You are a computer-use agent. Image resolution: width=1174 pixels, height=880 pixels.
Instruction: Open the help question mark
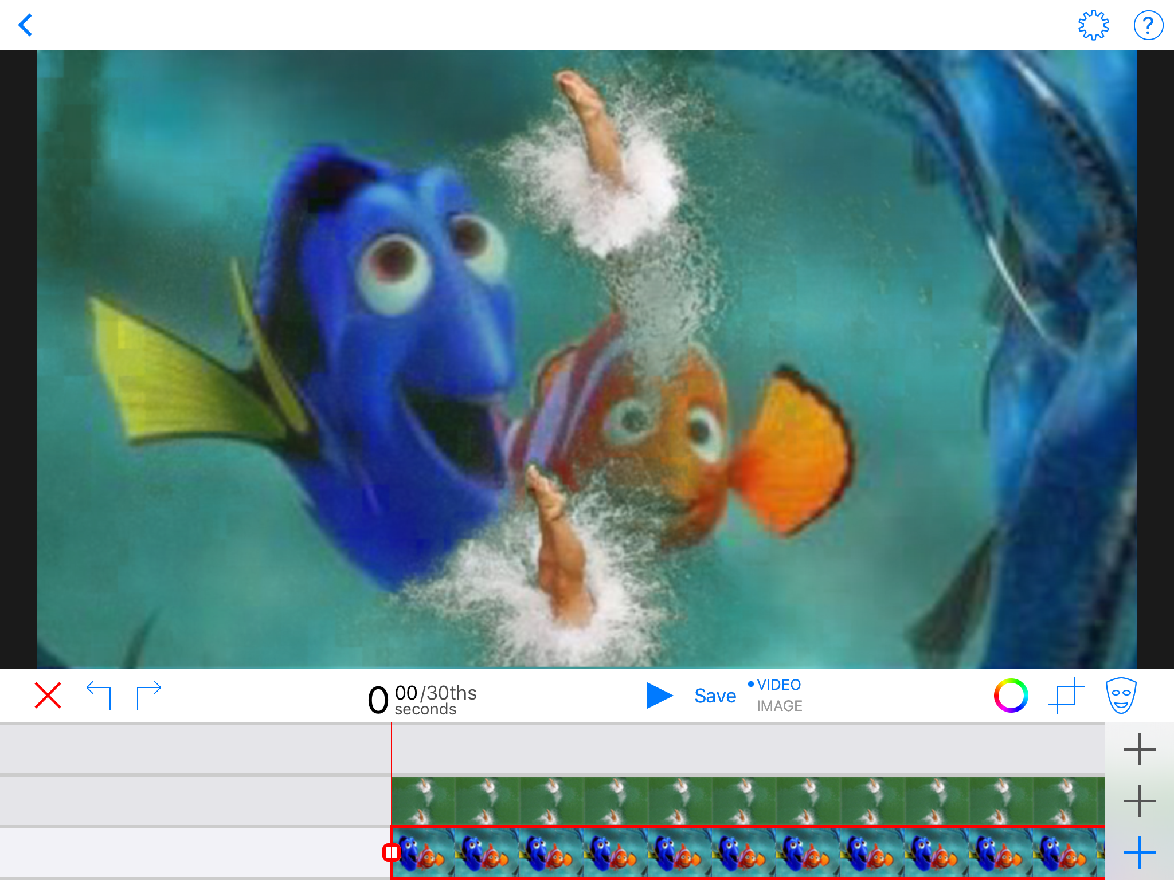click(x=1148, y=25)
